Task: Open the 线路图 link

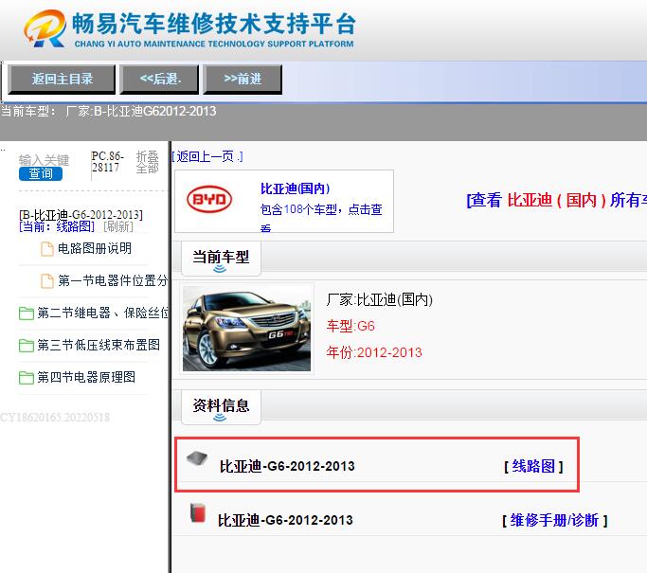Action: coord(533,466)
